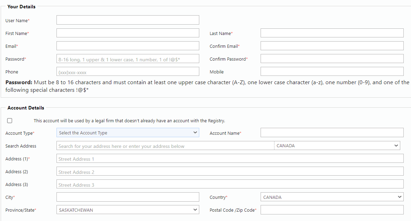
Task: Select the Phone number field
Action: click(128, 71)
